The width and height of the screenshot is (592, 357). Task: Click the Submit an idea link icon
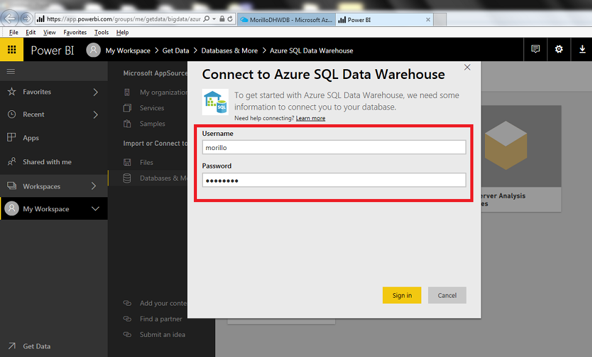coord(127,334)
